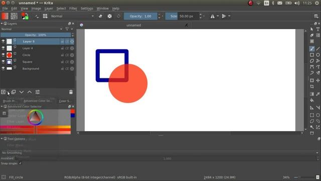The image size is (321, 181).
Task: Click the Add Layer plus icon
Action: click(x=4, y=92)
